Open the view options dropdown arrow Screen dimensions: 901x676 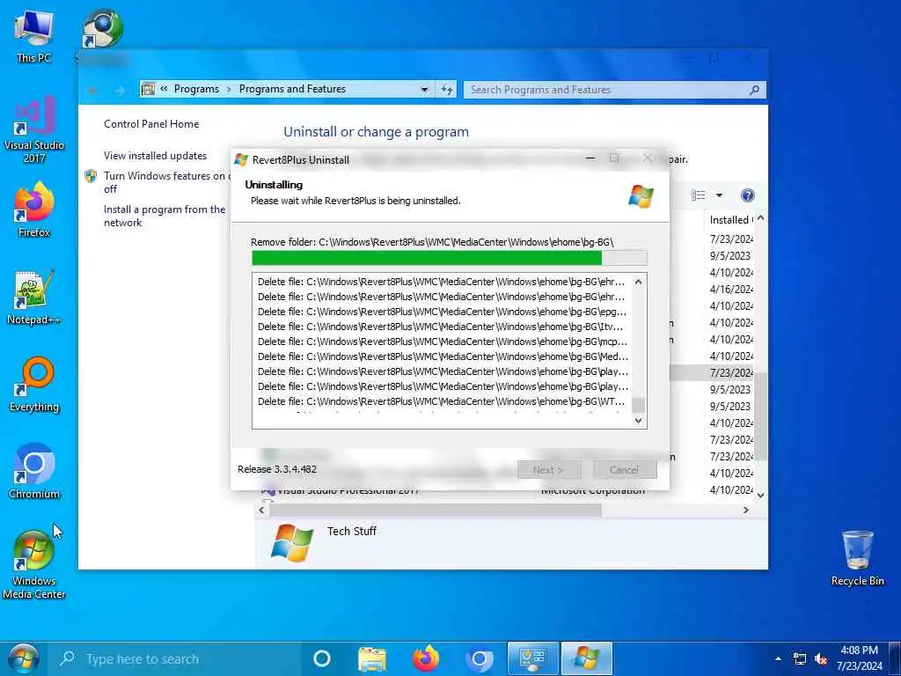coord(719,195)
